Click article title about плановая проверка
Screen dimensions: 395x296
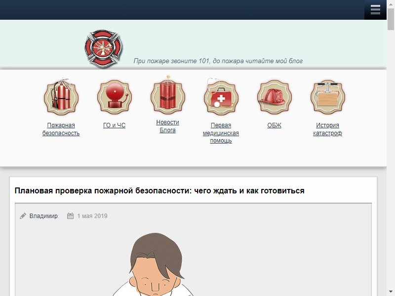tap(159, 191)
